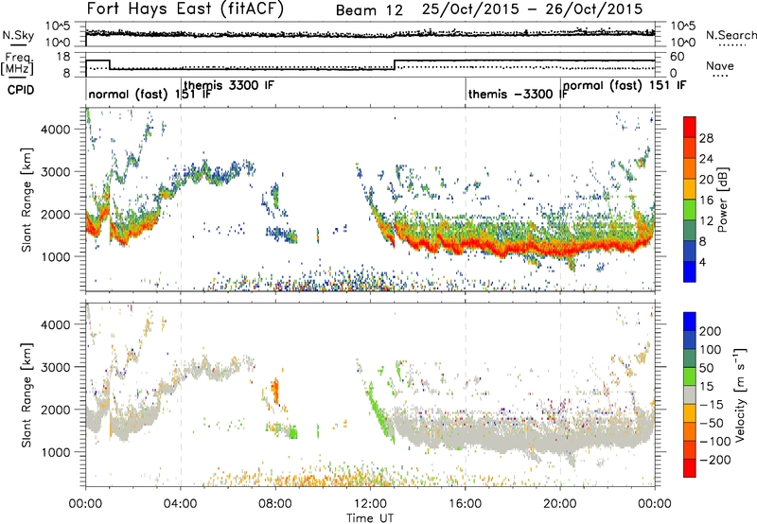Click the 'Beam 12' label

(369, 10)
